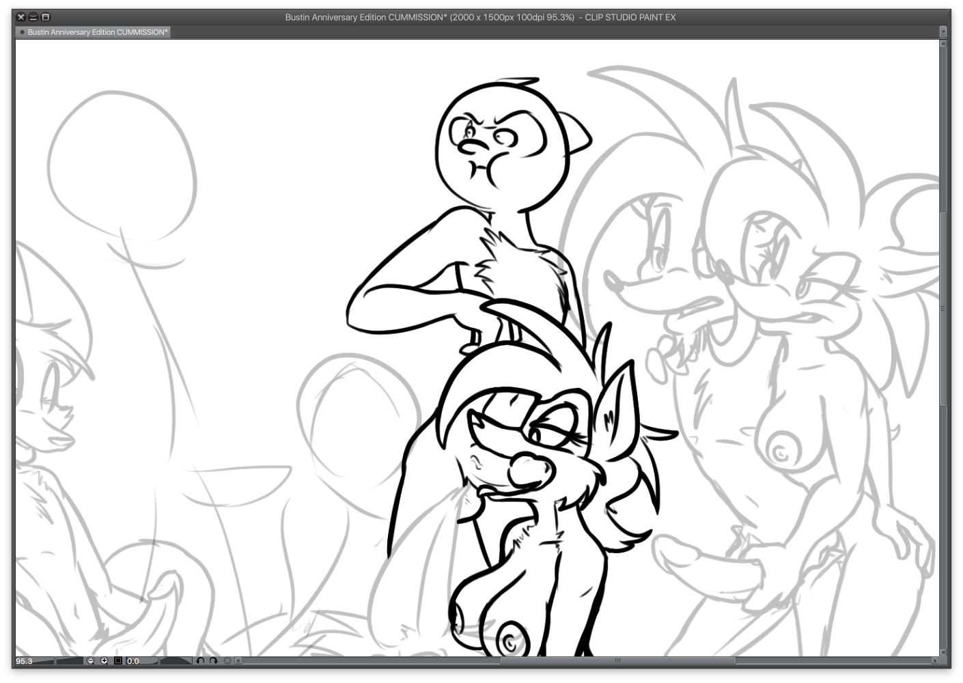The height and width of the screenshot is (683, 963).
Task: Rotate the canvas left with counter-clockwise arrow
Action: pos(200,661)
